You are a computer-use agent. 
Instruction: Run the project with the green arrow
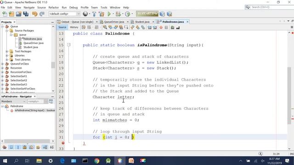(109, 14)
